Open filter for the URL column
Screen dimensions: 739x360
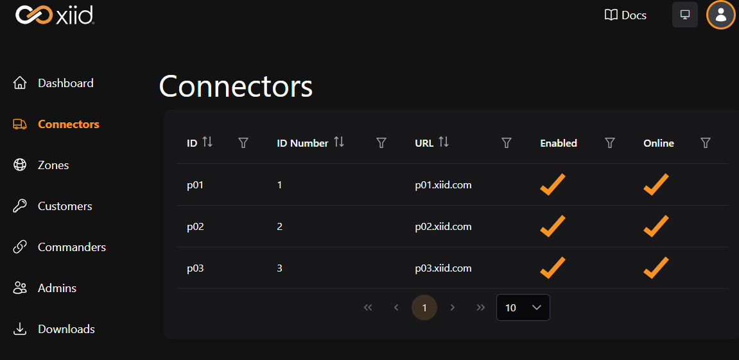pyautogui.click(x=506, y=143)
